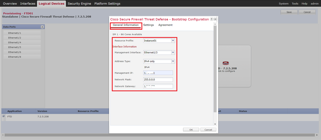Open the Logical Devices tab

tap(51, 4)
